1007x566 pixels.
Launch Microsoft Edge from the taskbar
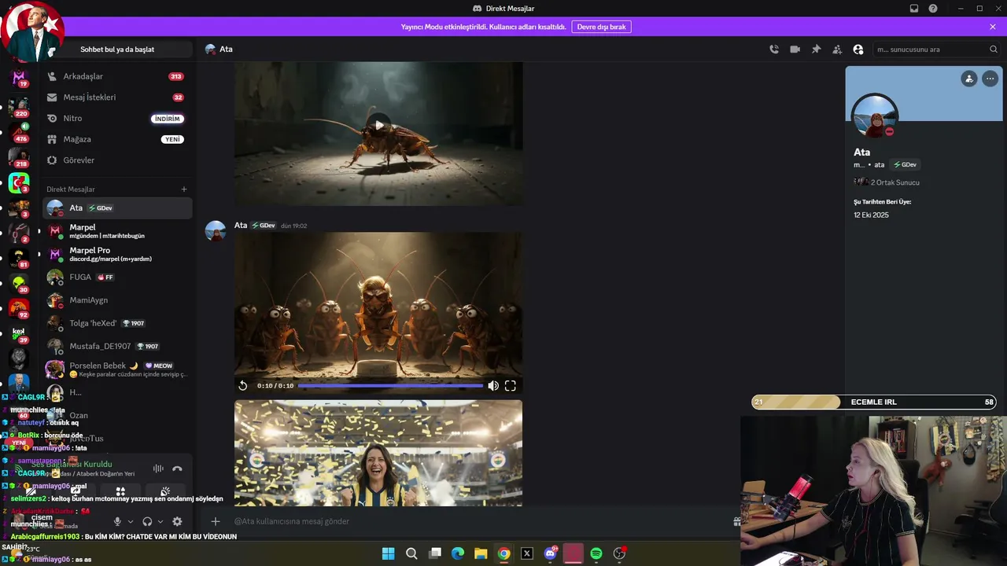point(458,553)
